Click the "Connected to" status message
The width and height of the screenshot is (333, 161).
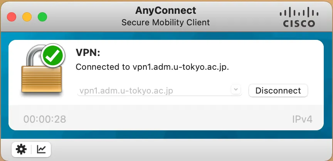pyautogui.click(x=152, y=67)
